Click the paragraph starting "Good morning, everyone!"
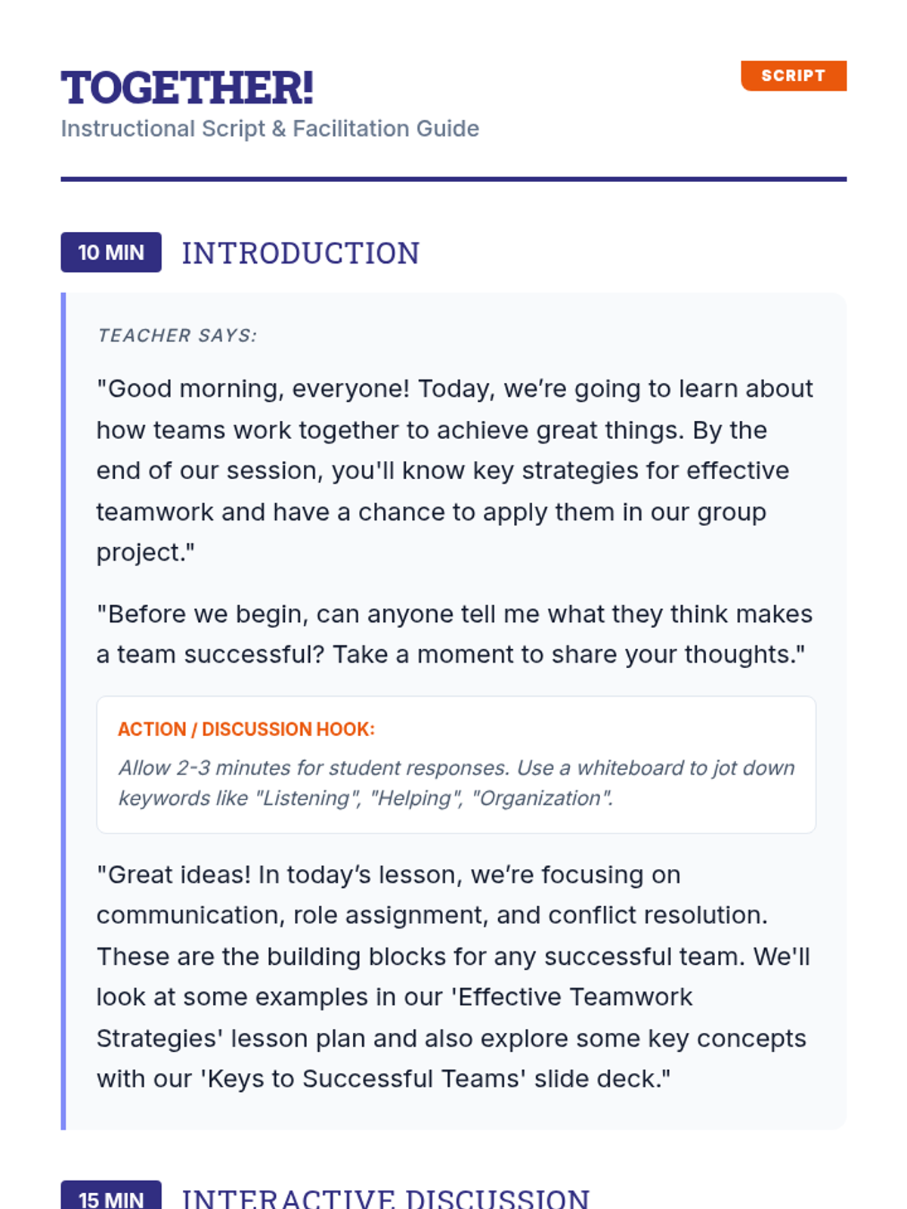The width and height of the screenshot is (907, 1209). (x=453, y=470)
